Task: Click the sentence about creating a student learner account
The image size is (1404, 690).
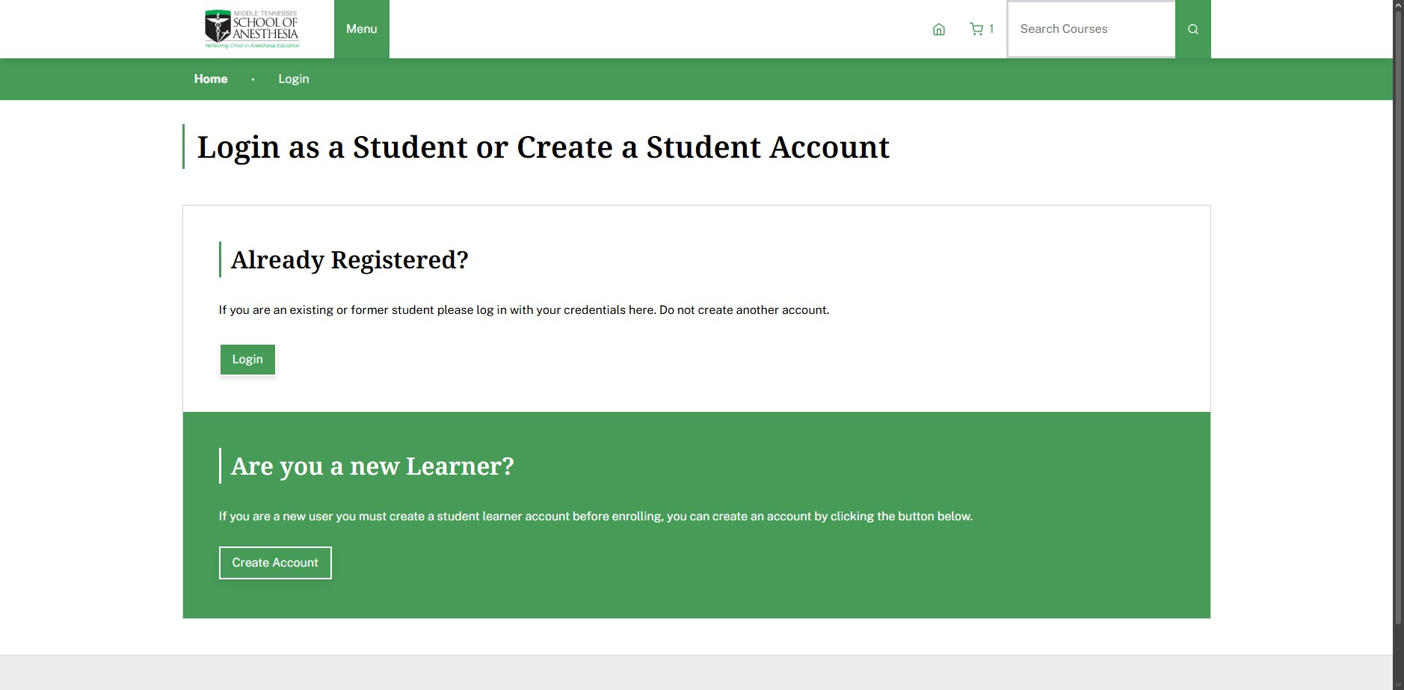Action: click(596, 517)
